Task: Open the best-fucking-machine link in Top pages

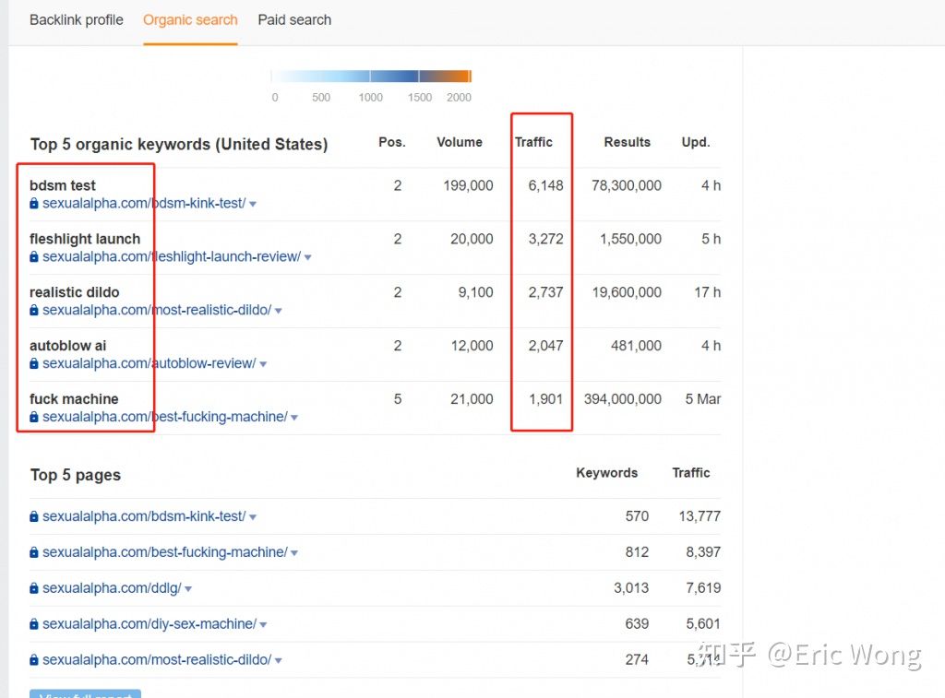Action: 165,552
